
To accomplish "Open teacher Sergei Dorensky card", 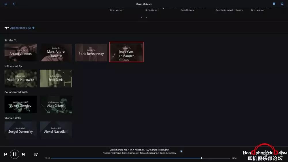I will (x=20, y=130).
